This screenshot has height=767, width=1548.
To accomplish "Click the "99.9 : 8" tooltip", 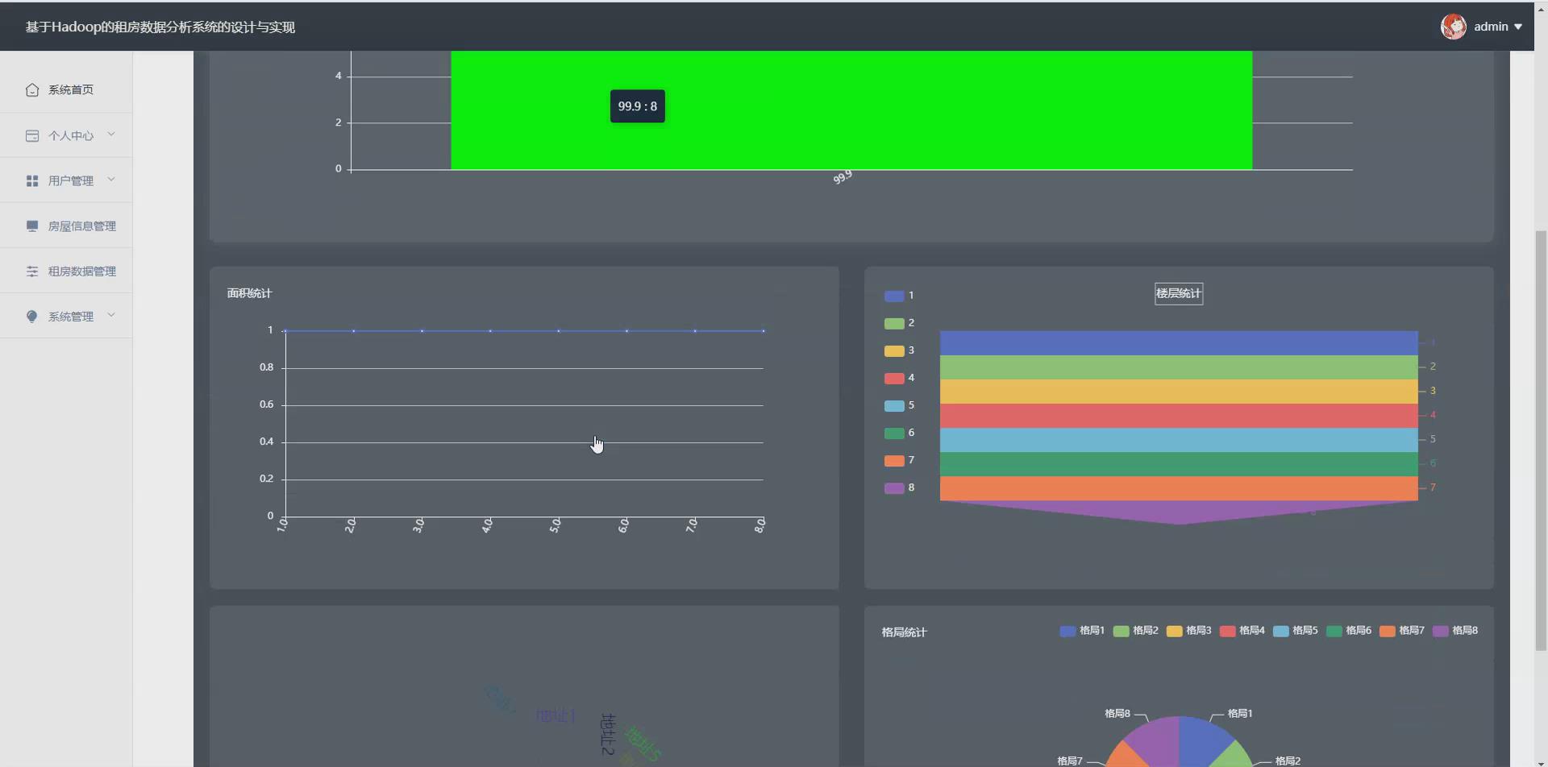I will [x=638, y=106].
